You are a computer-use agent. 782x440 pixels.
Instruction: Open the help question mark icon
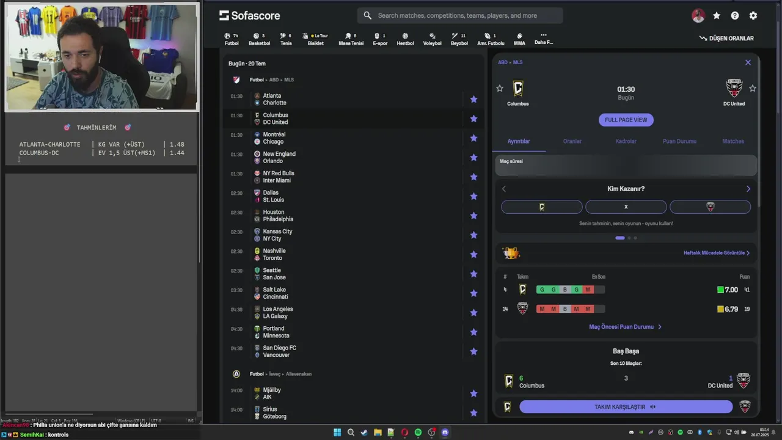(735, 16)
